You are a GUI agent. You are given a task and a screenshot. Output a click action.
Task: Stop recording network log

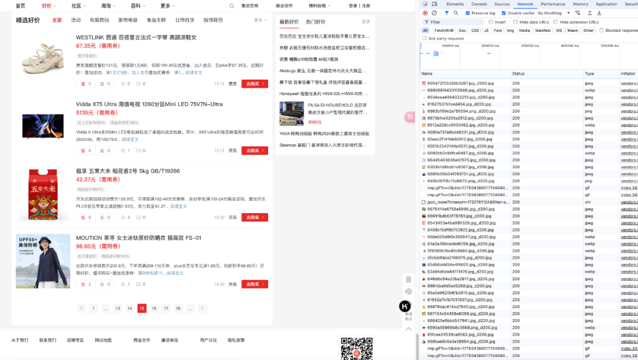425,13
